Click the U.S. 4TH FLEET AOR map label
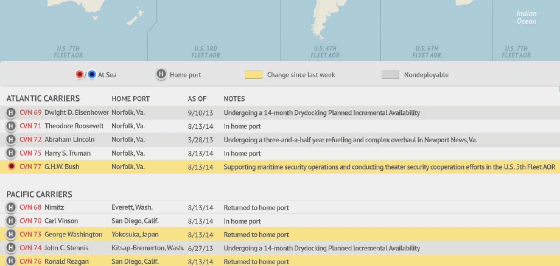 click(x=325, y=52)
